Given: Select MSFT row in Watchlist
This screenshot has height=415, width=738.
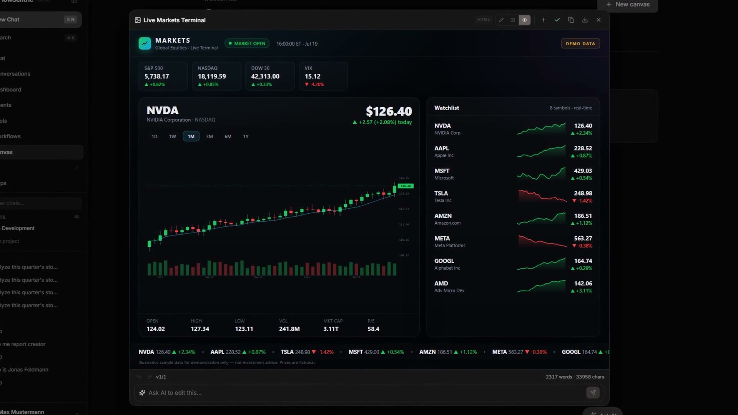Looking at the screenshot, I should tap(513, 174).
